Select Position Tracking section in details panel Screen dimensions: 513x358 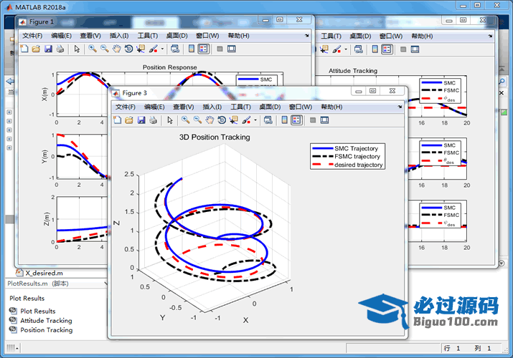[x=41, y=330]
